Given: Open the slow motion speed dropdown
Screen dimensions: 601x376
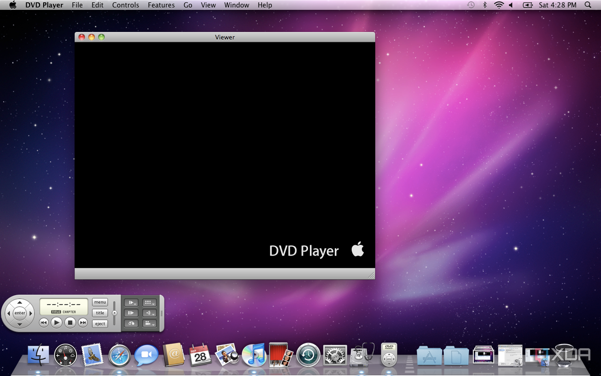Looking at the screenshot, I should 131,303.
